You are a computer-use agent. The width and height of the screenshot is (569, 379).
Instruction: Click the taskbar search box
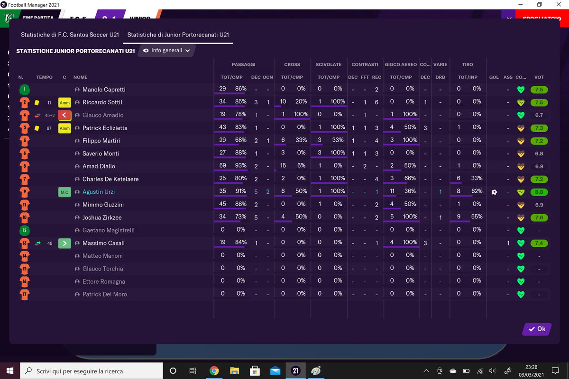tap(92, 370)
